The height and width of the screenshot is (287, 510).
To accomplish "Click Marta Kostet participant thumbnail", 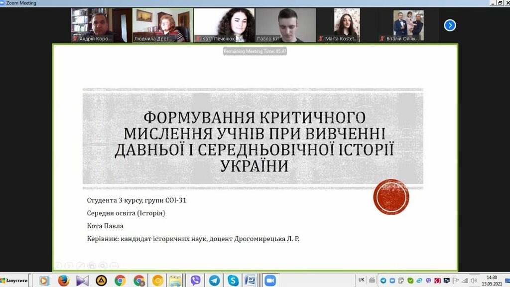I will tap(347, 25).
